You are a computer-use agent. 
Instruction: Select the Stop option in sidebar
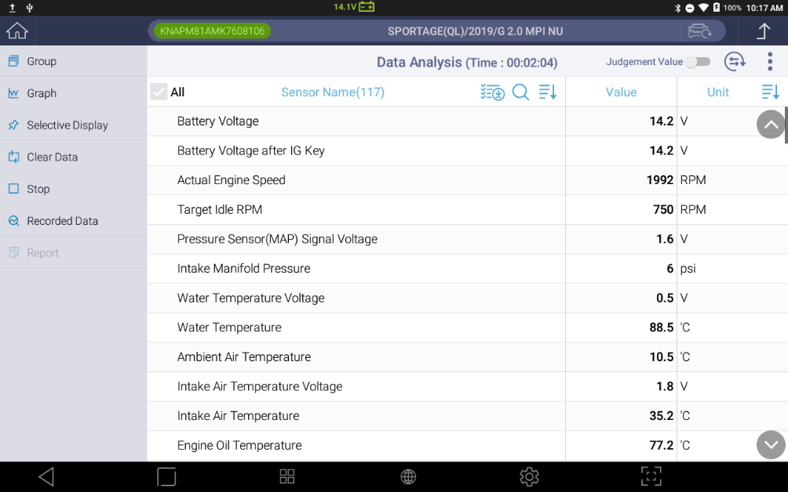pyautogui.click(x=73, y=189)
